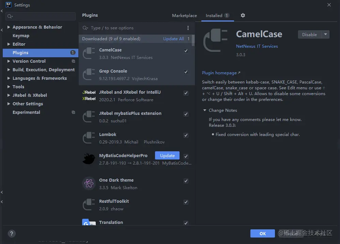
Task: Open the plugins gear settings menu
Action: (243, 15)
